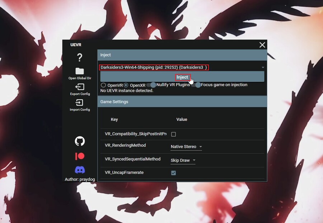Check VR_Compatibility_SkipPostInitProperties checkbox

[x=173, y=134]
